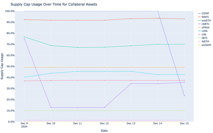This screenshot has width=213, height=133.
Task: Click the Dec 15 x-axis tick label
Action: tap(184, 124)
